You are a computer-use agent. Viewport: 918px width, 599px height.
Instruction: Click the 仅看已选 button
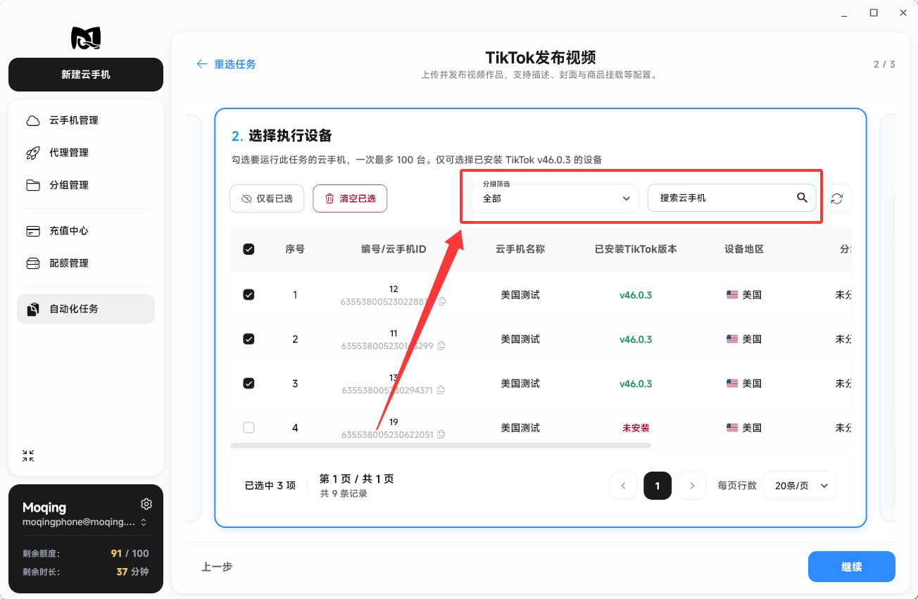coord(267,198)
